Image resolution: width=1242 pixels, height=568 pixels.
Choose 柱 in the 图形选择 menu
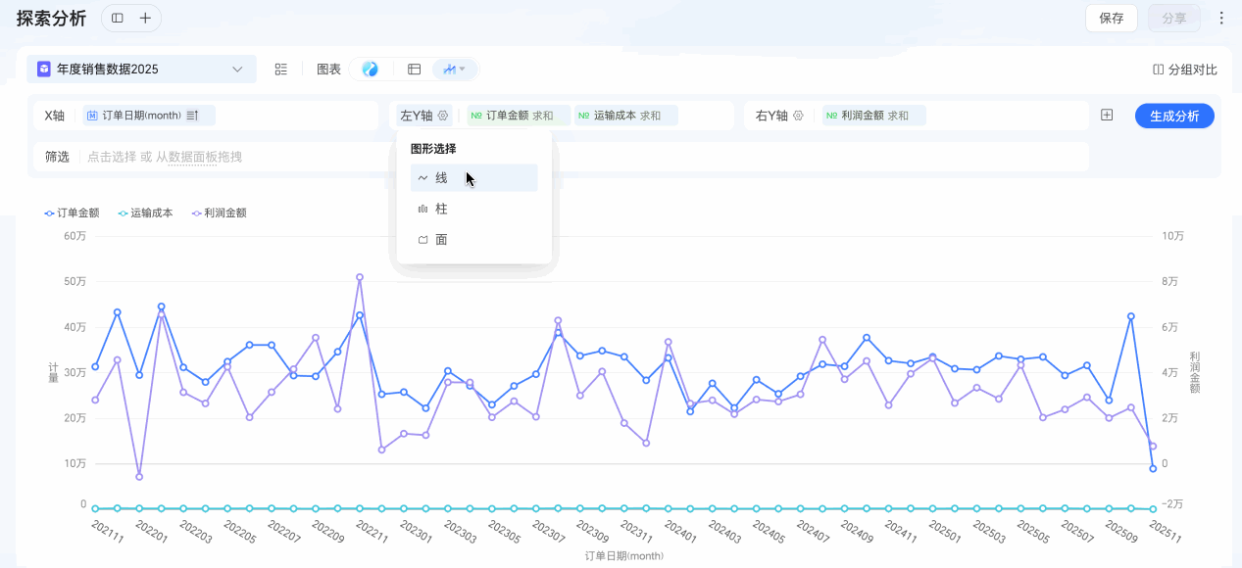click(x=474, y=209)
